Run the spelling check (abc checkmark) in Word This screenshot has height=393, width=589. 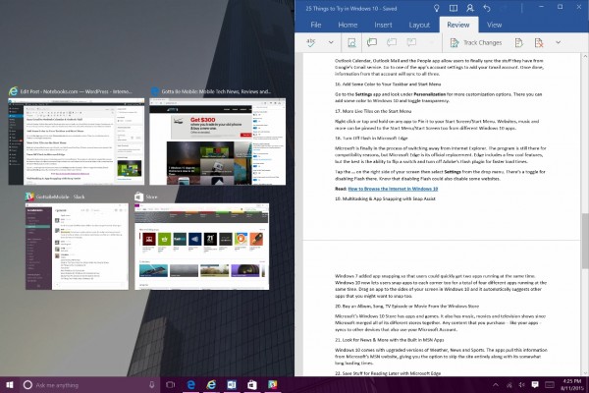pos(311,42)
